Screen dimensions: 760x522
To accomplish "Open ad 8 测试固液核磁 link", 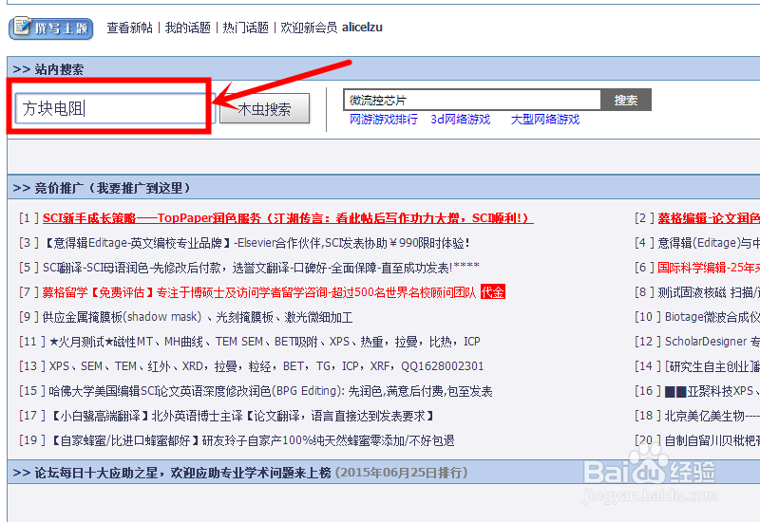I will (709, 292).
